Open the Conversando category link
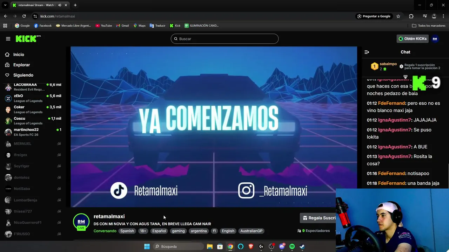The image size is (449, 252). click(x=105, y=231)
